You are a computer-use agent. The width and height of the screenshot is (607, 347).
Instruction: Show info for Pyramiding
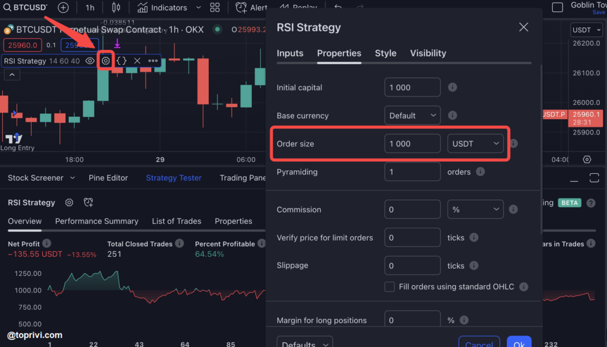tap(480, 171)
